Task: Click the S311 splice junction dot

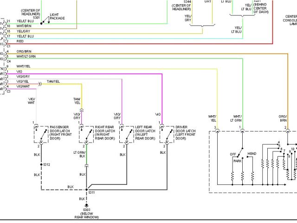Action: pos(87,189)
